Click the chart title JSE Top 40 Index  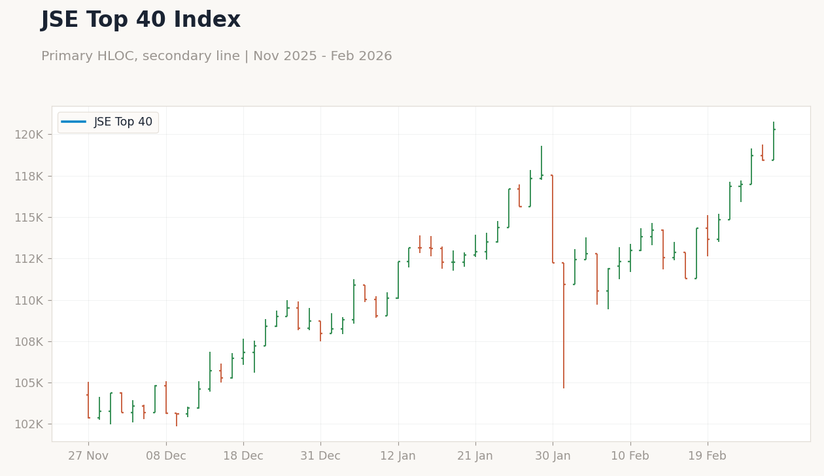[141, 20]
